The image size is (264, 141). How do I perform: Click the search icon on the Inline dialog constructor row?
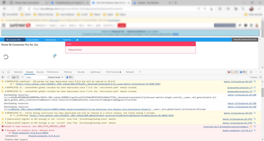255,113
